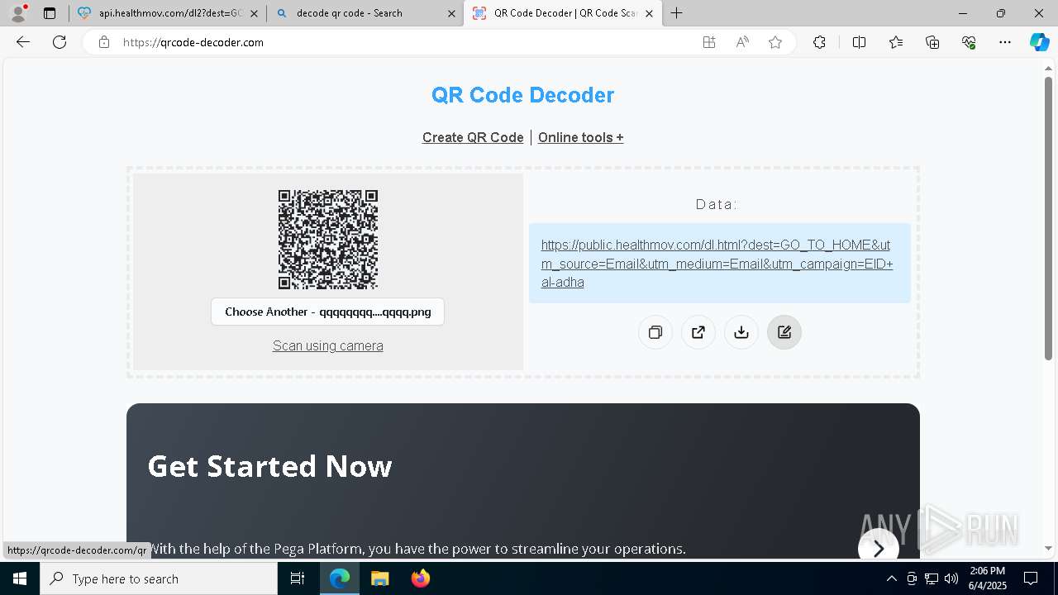Close the api.healthmov.com tab
1058x595 pixels.
point(254,13)
